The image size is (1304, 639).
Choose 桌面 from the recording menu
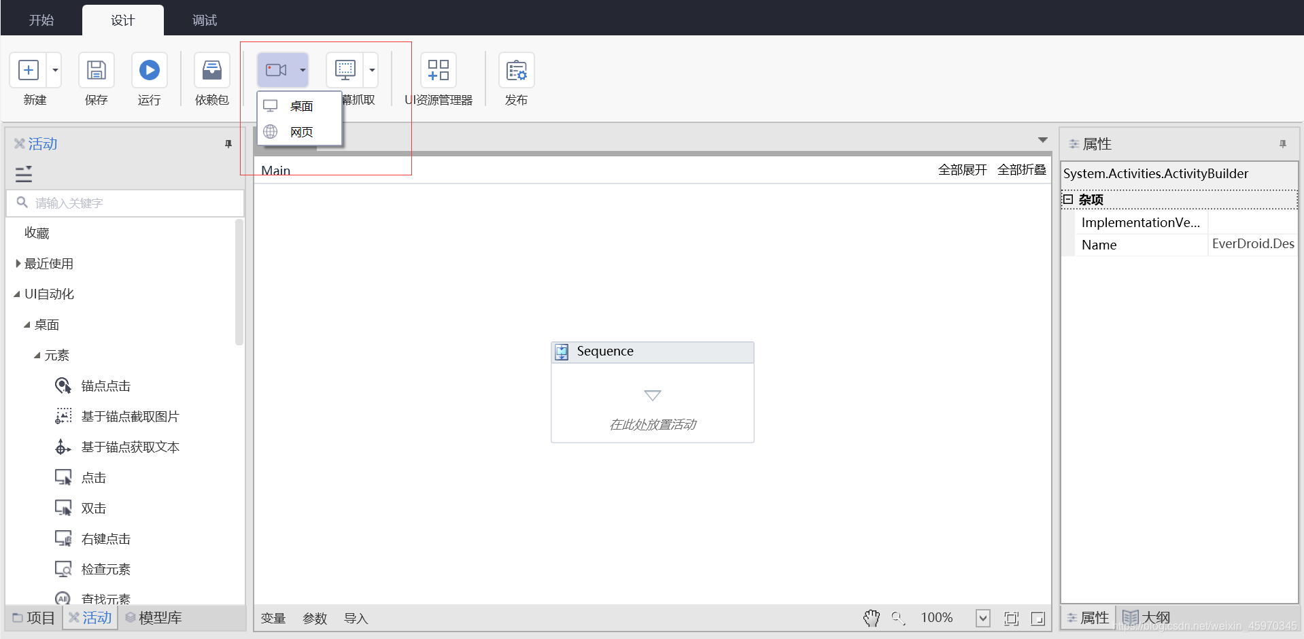tap(299, 106)
